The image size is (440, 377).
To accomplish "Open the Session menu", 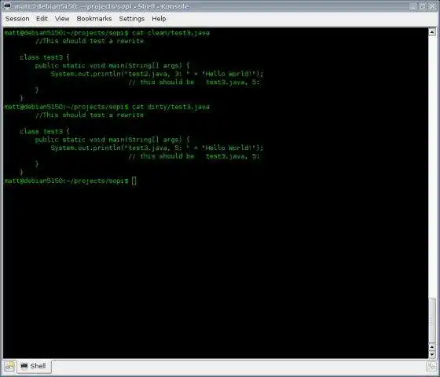I will pos(17,19).
